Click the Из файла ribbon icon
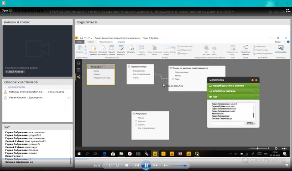This screenshot has height=171, width=292. pyautogui.click(x=214, y=50)
